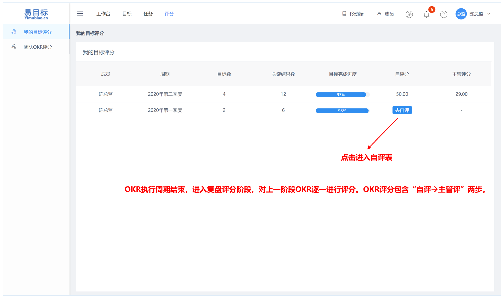Open the 工作台 menu
The width and height of the screenshot is (504, 298).
click(103, 14)
